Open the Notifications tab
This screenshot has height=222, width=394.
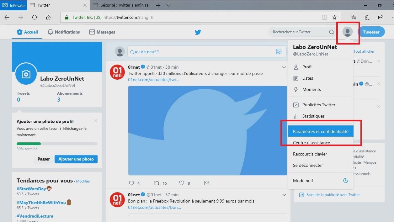coord(64,32)
